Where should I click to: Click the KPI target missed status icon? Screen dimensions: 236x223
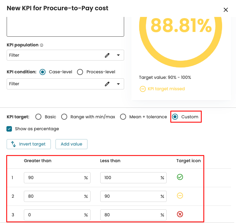(142, 89)
